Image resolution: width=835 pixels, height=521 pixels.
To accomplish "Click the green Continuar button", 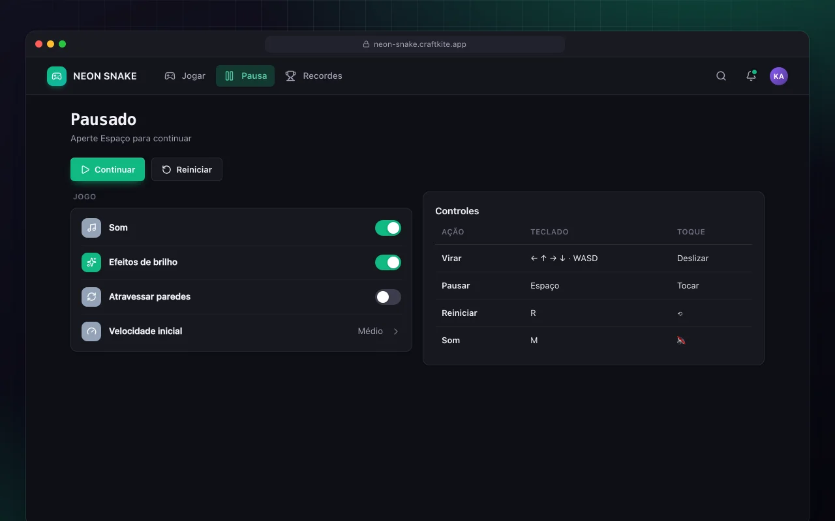I will pos(108,169).
